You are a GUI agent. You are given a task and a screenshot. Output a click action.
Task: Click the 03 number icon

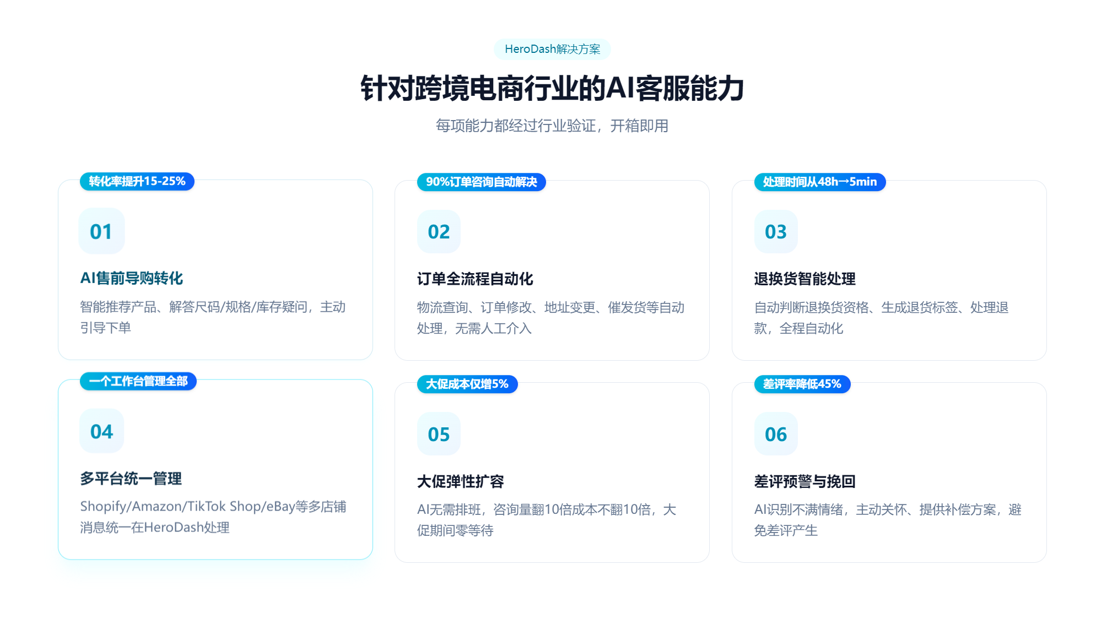[776, 232]
